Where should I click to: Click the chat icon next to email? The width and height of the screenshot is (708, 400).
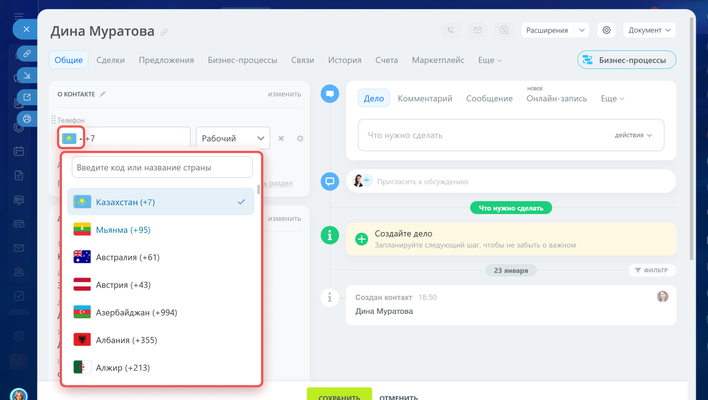point(504,30)
